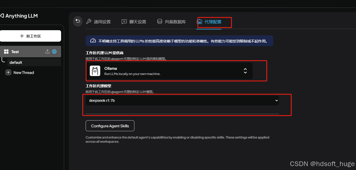The image size is (356, 170).
Task: Click the description under 工作区代理模型
Action: tap(120, 92)
